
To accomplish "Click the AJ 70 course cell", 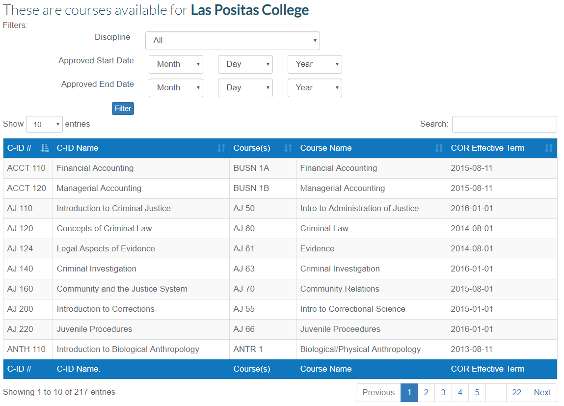I will click(x=263, y=289).
